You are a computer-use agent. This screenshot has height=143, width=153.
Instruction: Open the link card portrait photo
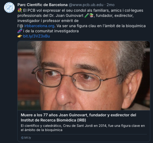84,75
